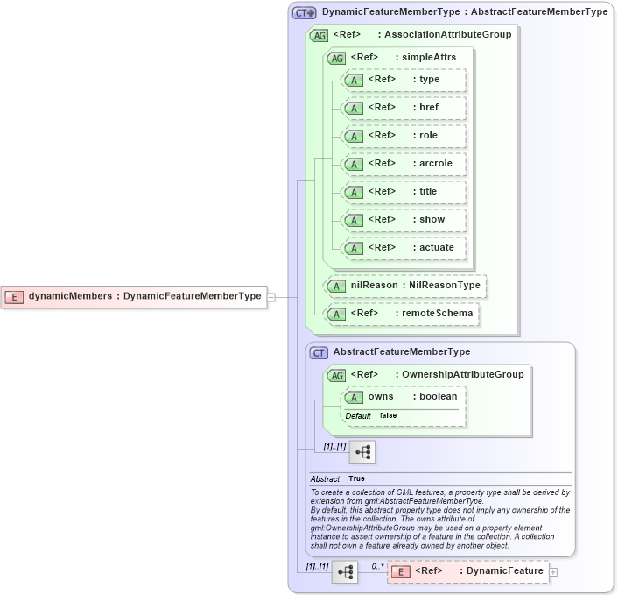Click the AG icon of AssociationAttributeGroup
The height and width of the screenshot is (595, 618).
(320, 36)
